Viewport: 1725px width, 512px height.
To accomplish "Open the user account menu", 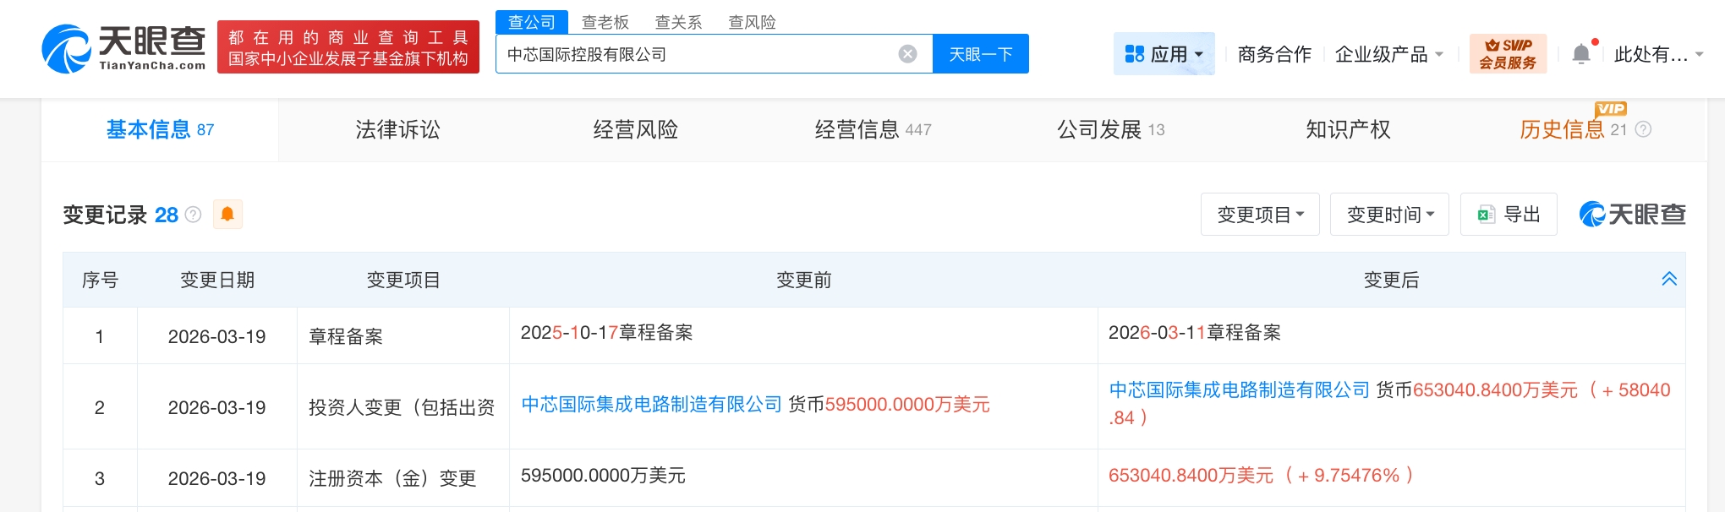I will click(x=1657, y=54).
